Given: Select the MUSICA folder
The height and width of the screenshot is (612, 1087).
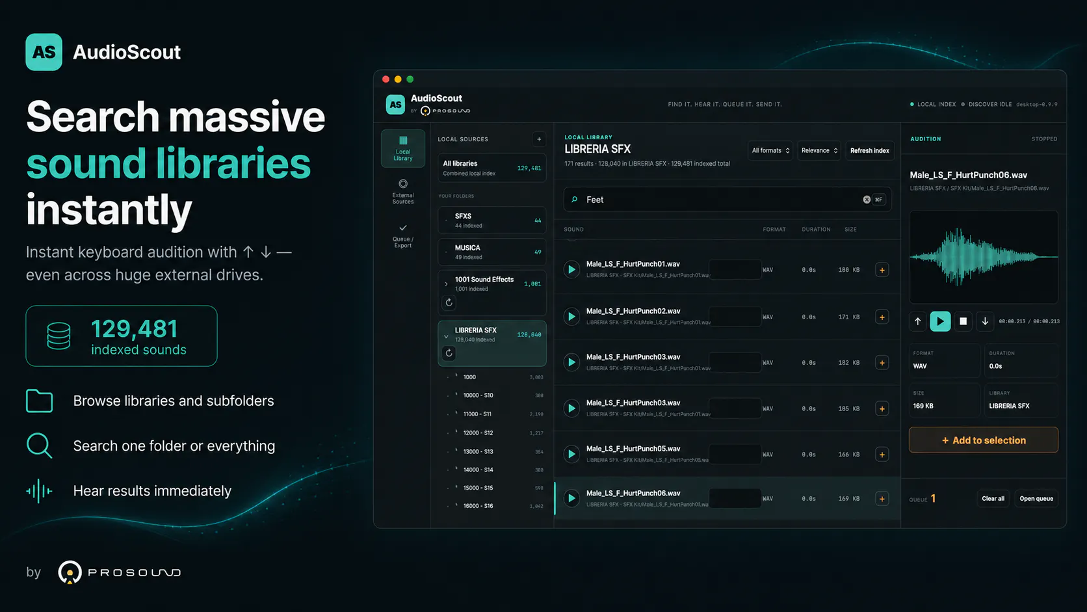Looking at the screenshot, I should coord(492,252).
